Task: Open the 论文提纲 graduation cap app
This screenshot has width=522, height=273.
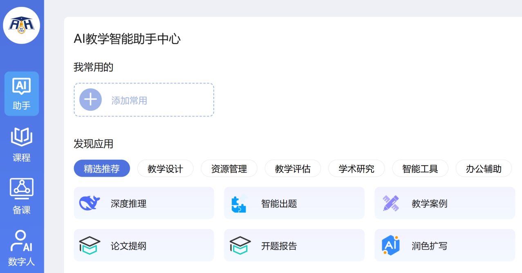Action: coord(90,246)
